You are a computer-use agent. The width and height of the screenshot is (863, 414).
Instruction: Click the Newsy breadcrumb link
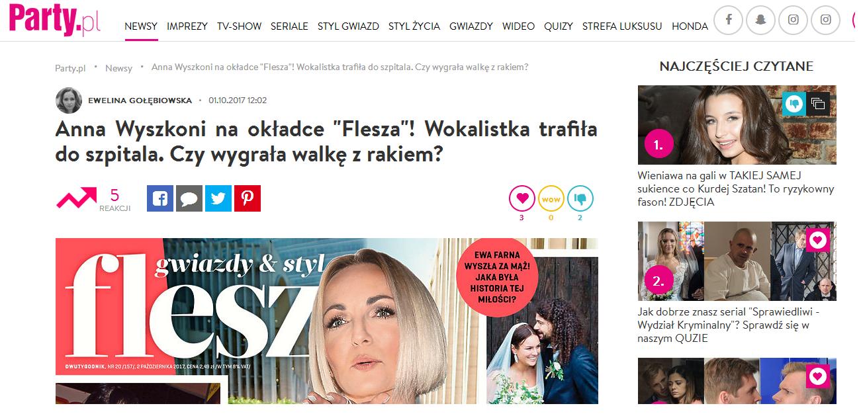point(118,68)
